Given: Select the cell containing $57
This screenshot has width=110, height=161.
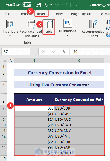Looking at the screenshot, I should pyautogui.click(x=34, y=131).
